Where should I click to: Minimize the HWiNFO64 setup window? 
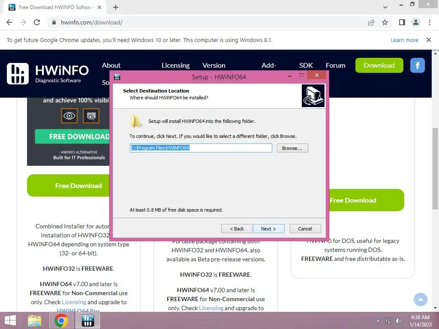pyautogui.click(x=290, y=75)
